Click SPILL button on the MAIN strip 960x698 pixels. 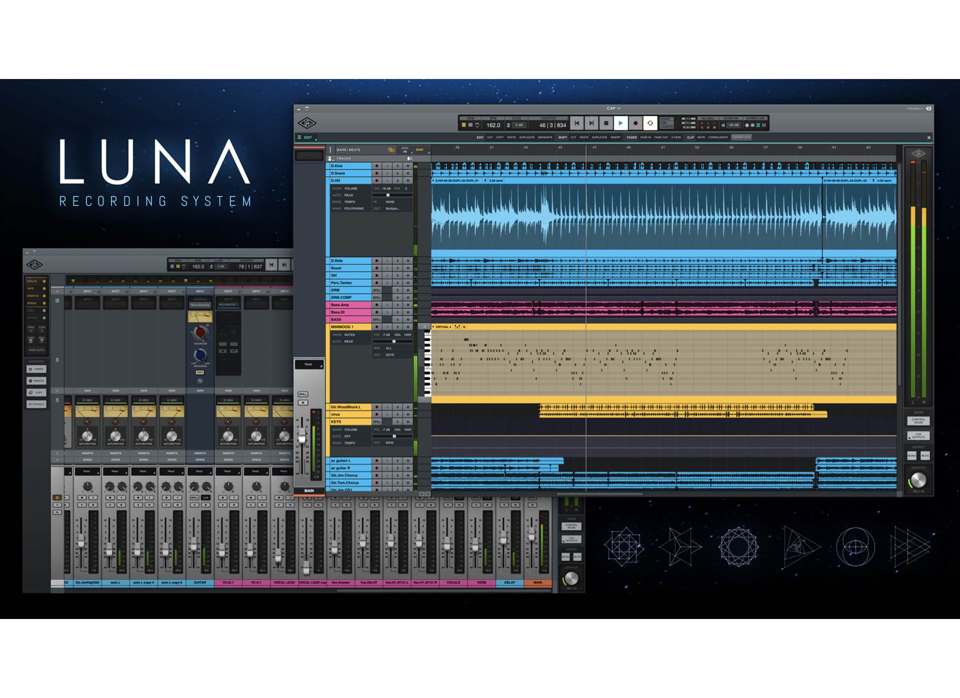click(303, 394)
